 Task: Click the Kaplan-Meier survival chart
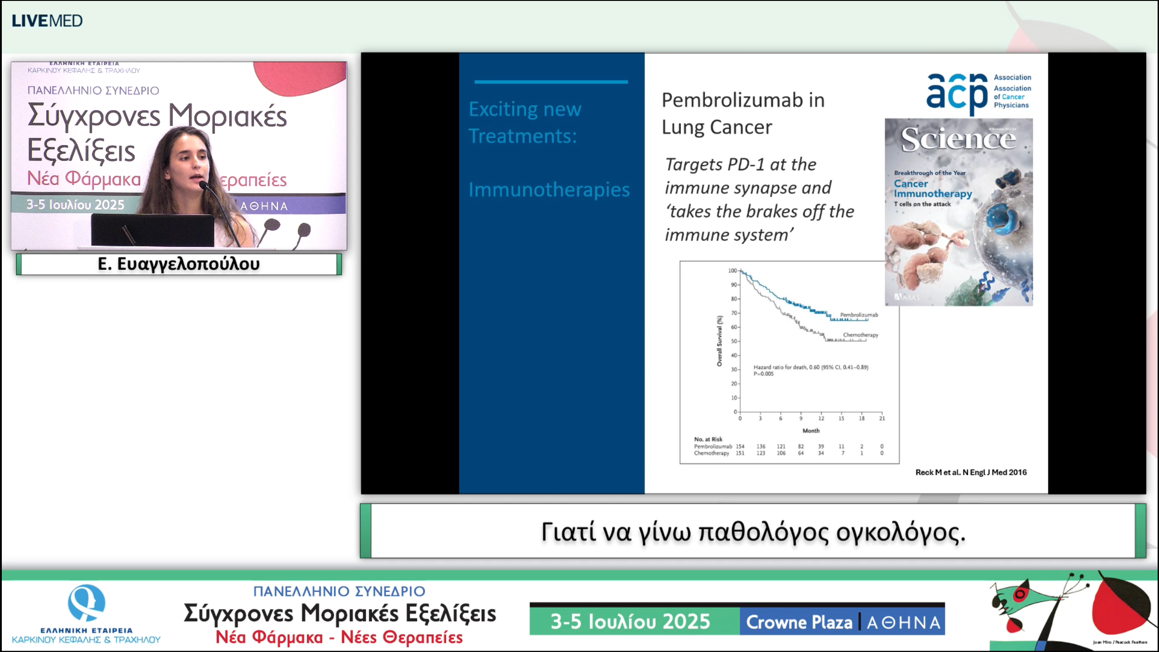point(789,362)
